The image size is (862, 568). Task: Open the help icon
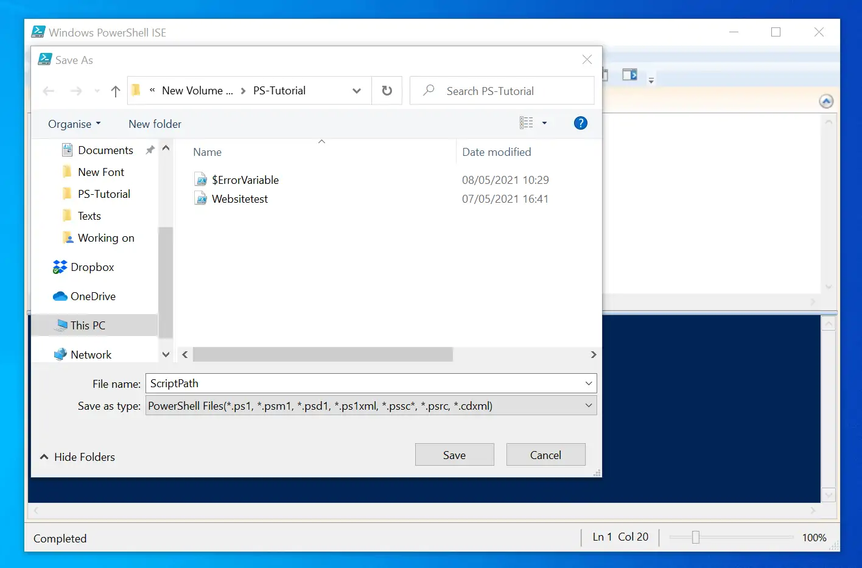tap(581, 123)
